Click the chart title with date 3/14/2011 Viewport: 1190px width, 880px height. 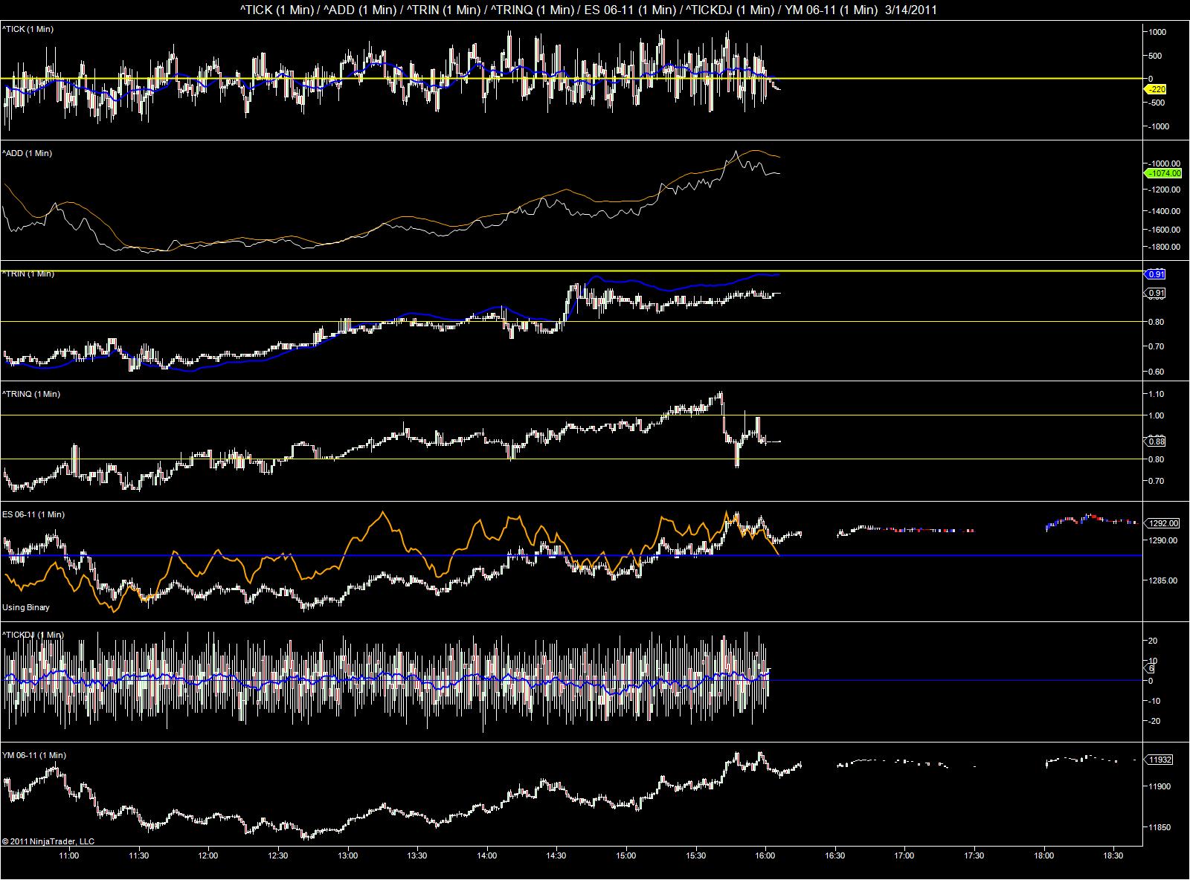point(588,10)
